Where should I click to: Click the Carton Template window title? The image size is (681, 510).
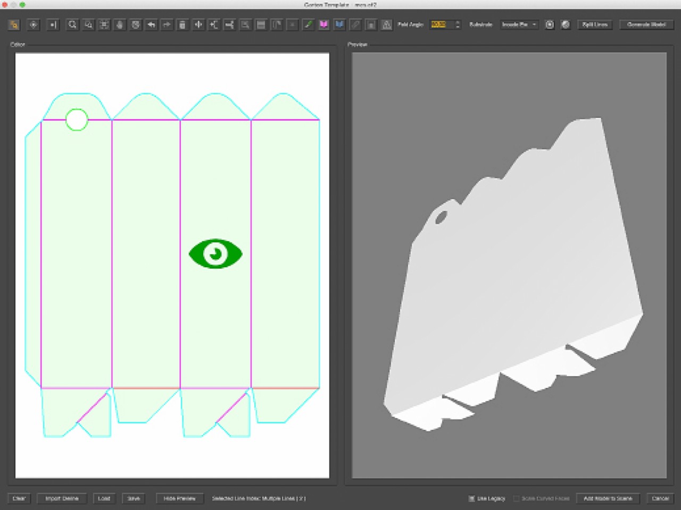340,5
